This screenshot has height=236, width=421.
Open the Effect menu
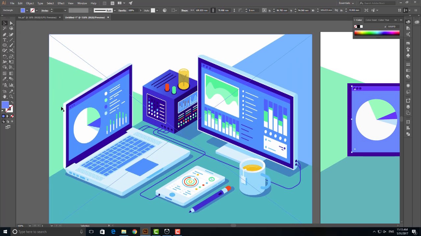pos(61,3)
